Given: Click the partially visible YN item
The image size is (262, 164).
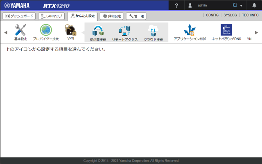Looking at the screenshot, I should [x=249, y=39].
